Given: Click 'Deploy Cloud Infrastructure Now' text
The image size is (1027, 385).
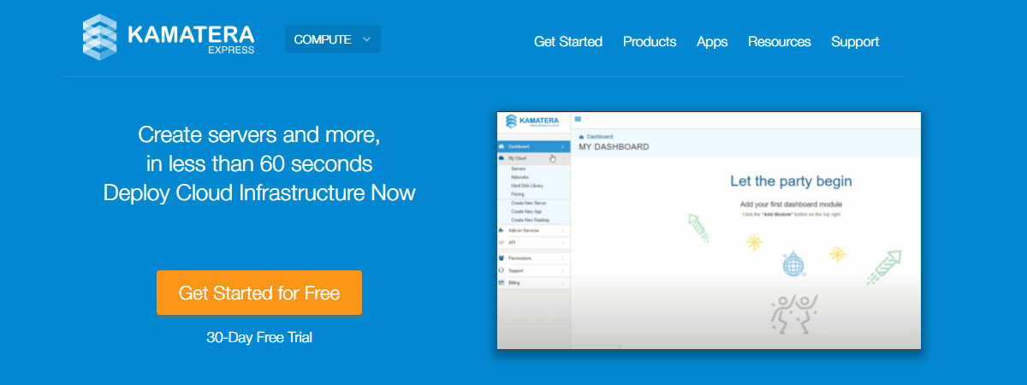Looking at the screenshot, I should [259, 192].
